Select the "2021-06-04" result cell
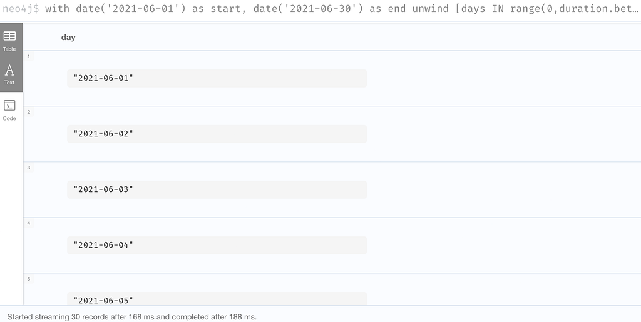This screenshot has height=322, width=641. point(217,245)
